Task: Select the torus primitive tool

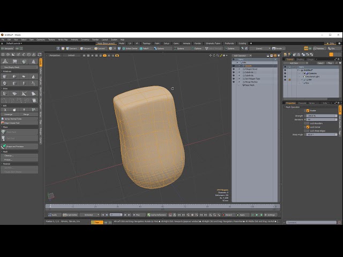Action: (5, 84)
